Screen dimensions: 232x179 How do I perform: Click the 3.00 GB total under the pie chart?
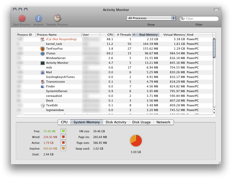point(136,152)
